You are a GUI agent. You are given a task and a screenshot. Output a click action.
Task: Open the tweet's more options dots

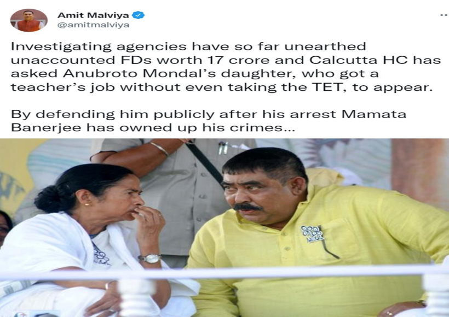pos(444,15)
